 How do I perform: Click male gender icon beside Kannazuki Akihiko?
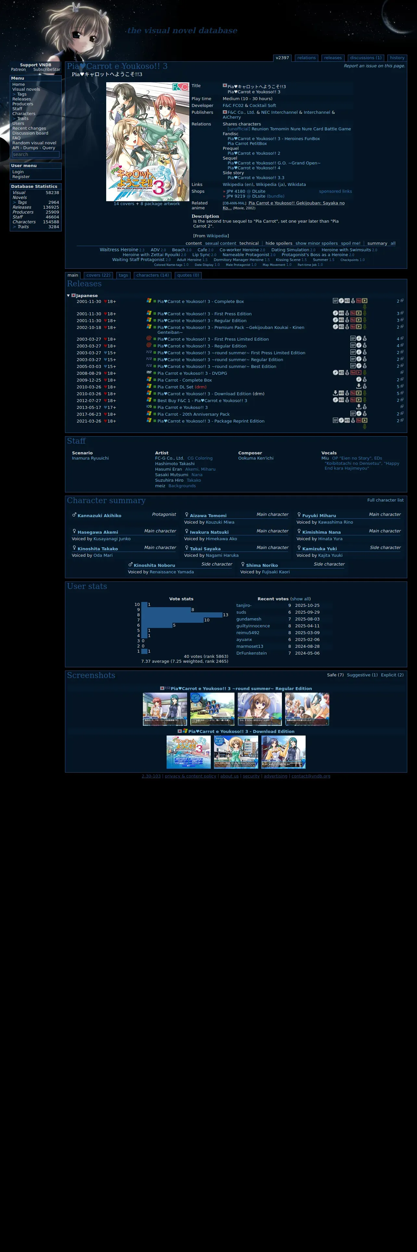tap(74, 515)
